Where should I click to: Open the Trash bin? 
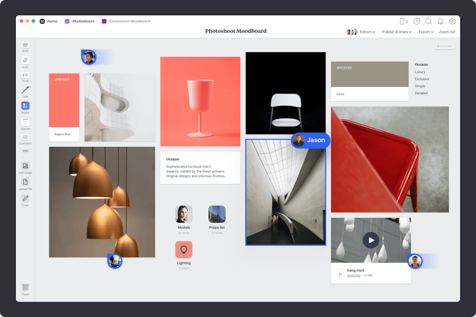pos(25,288)
